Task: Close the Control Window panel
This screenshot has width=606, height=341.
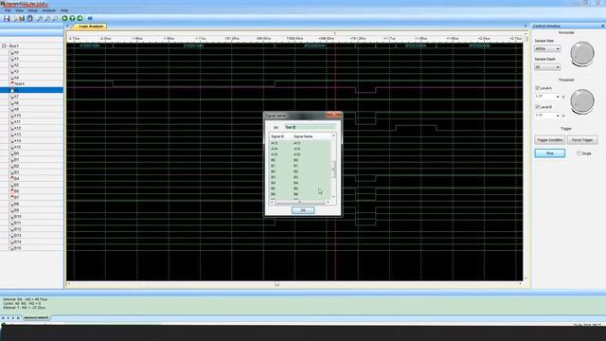Action: pyautogui.click(x=602, y=26)
